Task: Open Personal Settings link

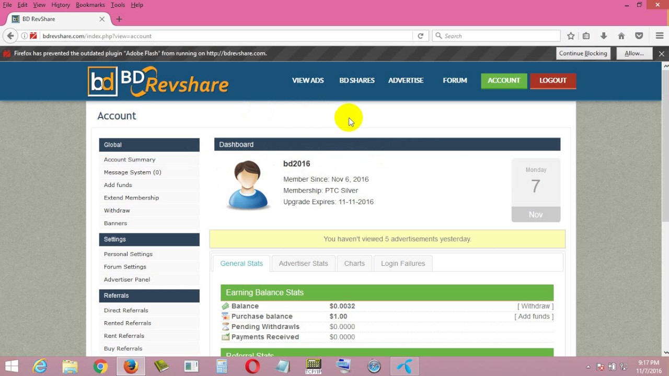Action: tap(128, 254)
